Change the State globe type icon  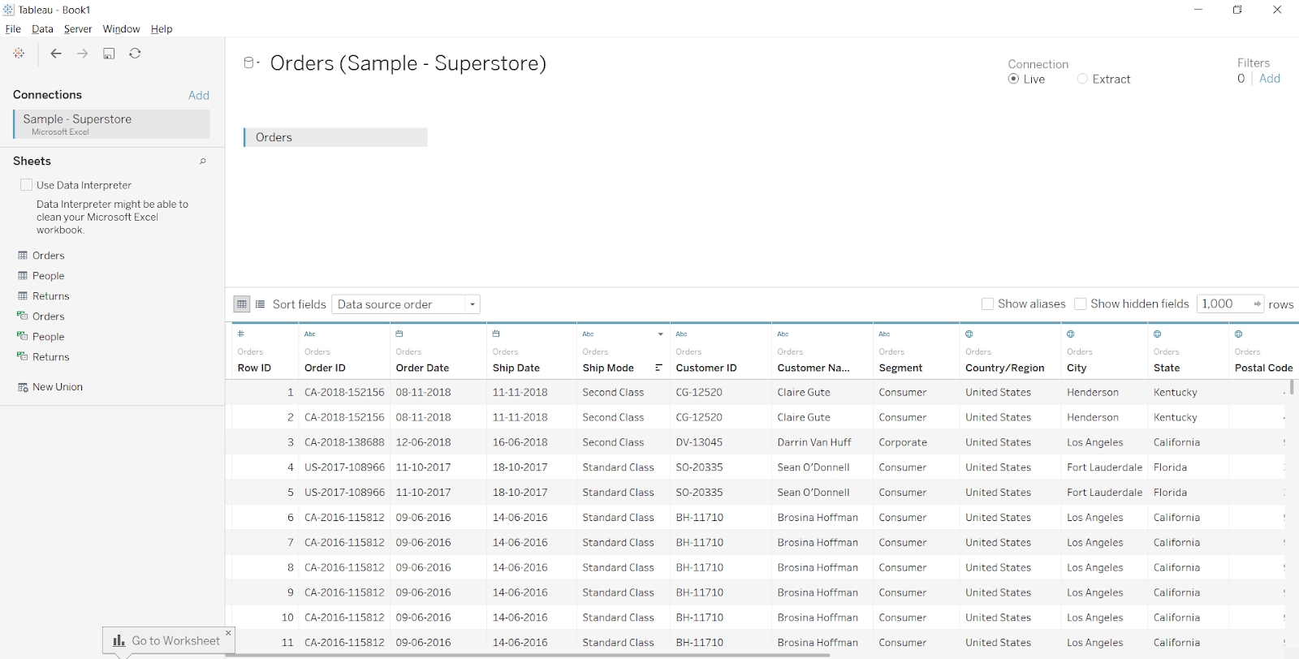click(1158, 334)
